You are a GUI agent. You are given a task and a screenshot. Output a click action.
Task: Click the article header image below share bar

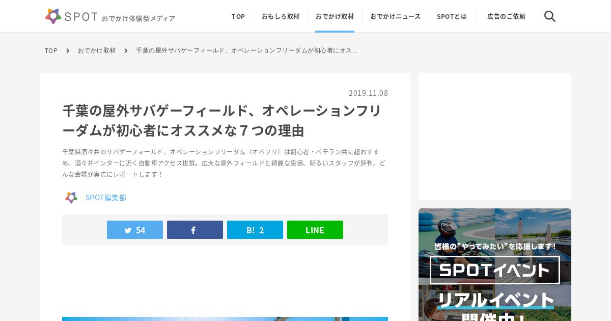point(225,319)
